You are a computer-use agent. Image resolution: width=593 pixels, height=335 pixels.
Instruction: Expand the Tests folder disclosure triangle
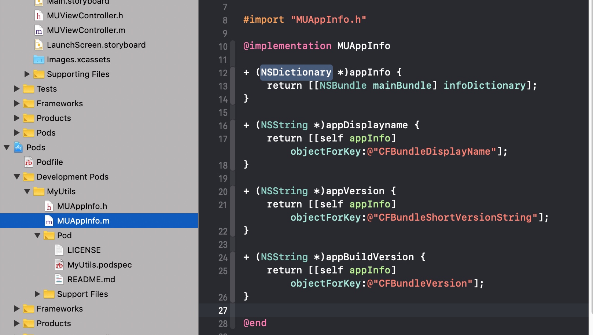pyautogui.click(x=16, y=89)
